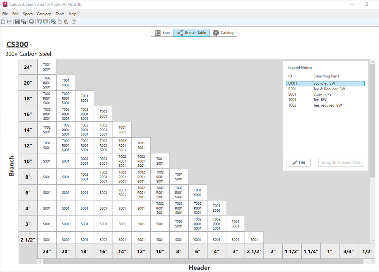Click the 2 1/2" branch row header
The image size is (379, 272).
tap(28, 238)
